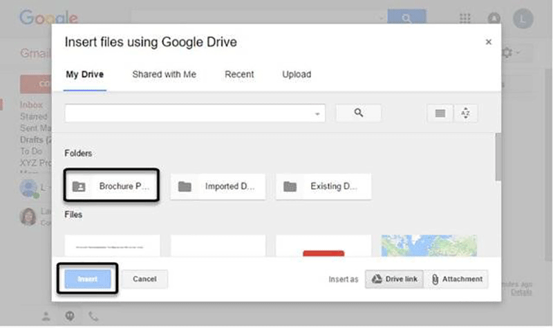Select Drive link insert option
This screenshot has width=553, height=328.
pyautogui.click(x=393, y=279)
